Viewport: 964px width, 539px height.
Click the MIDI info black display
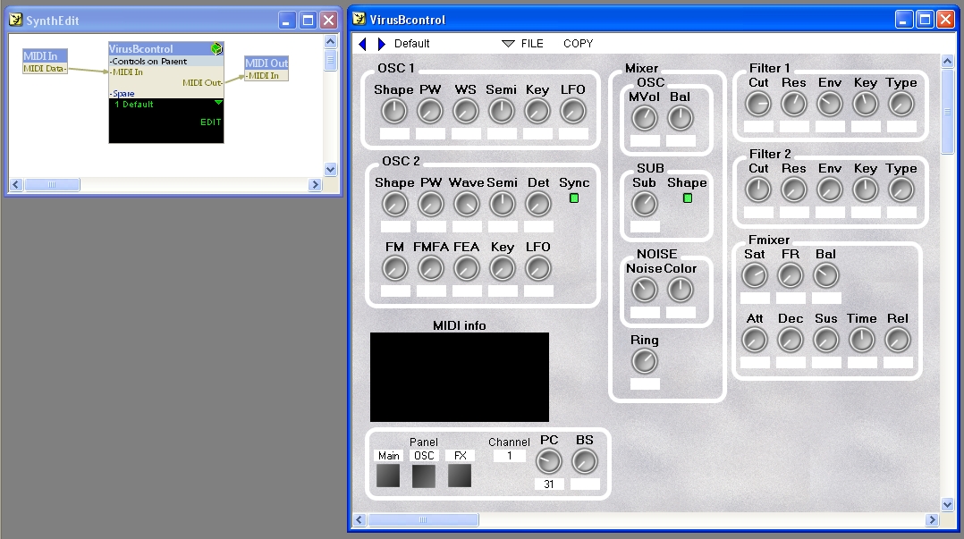pyautogui.click(x=460, y=377)
